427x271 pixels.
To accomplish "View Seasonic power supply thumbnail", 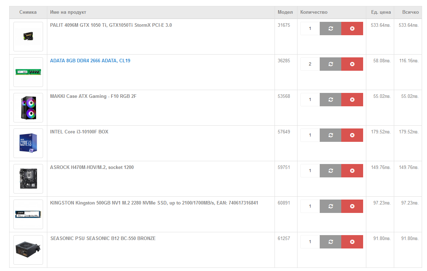I will (x=28, y=250).
